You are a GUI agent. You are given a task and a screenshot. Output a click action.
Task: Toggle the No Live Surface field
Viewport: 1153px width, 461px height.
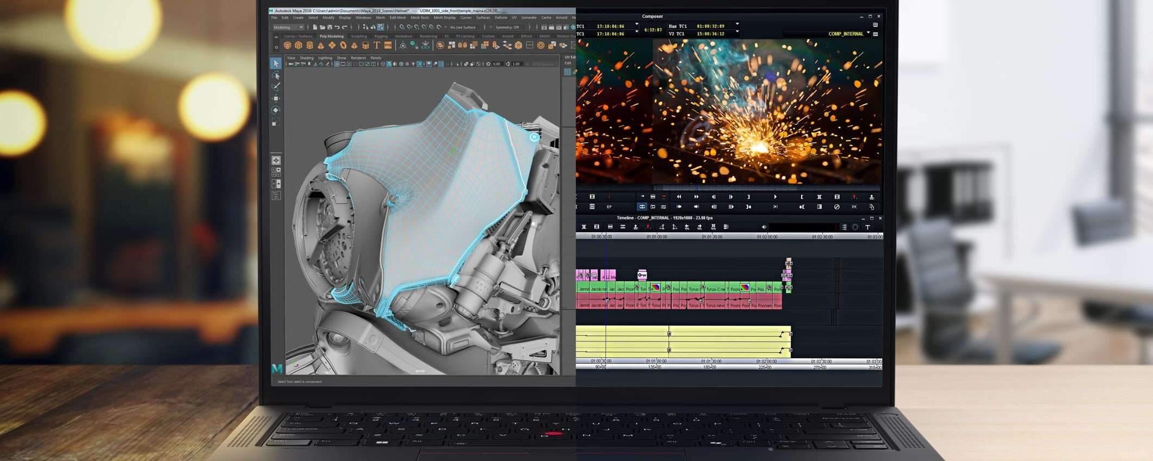[x=462, y=27]
